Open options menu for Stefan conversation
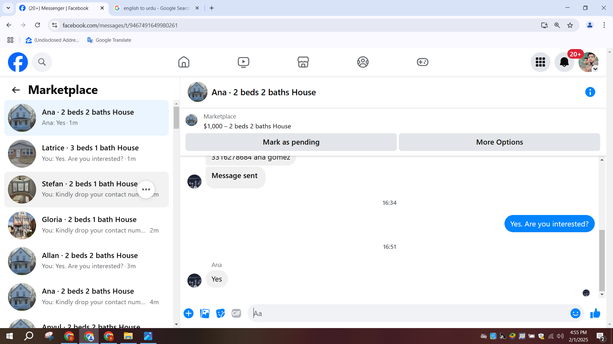 pyautogui.click(x=146, y=190)
